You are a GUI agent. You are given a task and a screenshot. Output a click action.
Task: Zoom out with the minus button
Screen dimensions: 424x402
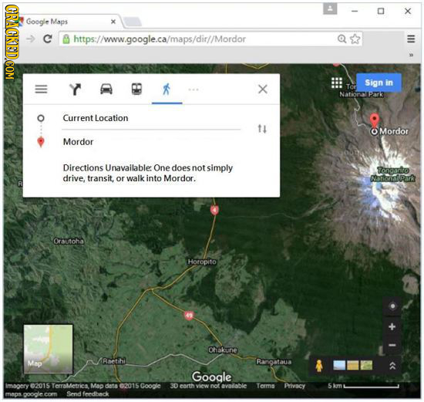point(392,345)
